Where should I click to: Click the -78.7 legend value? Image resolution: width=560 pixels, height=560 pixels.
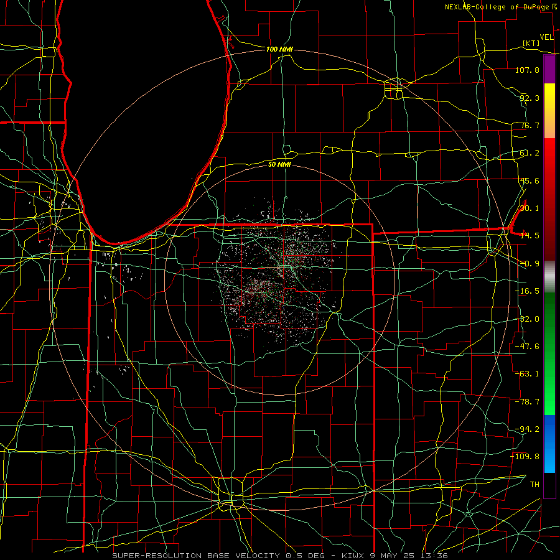pos(527,402)
